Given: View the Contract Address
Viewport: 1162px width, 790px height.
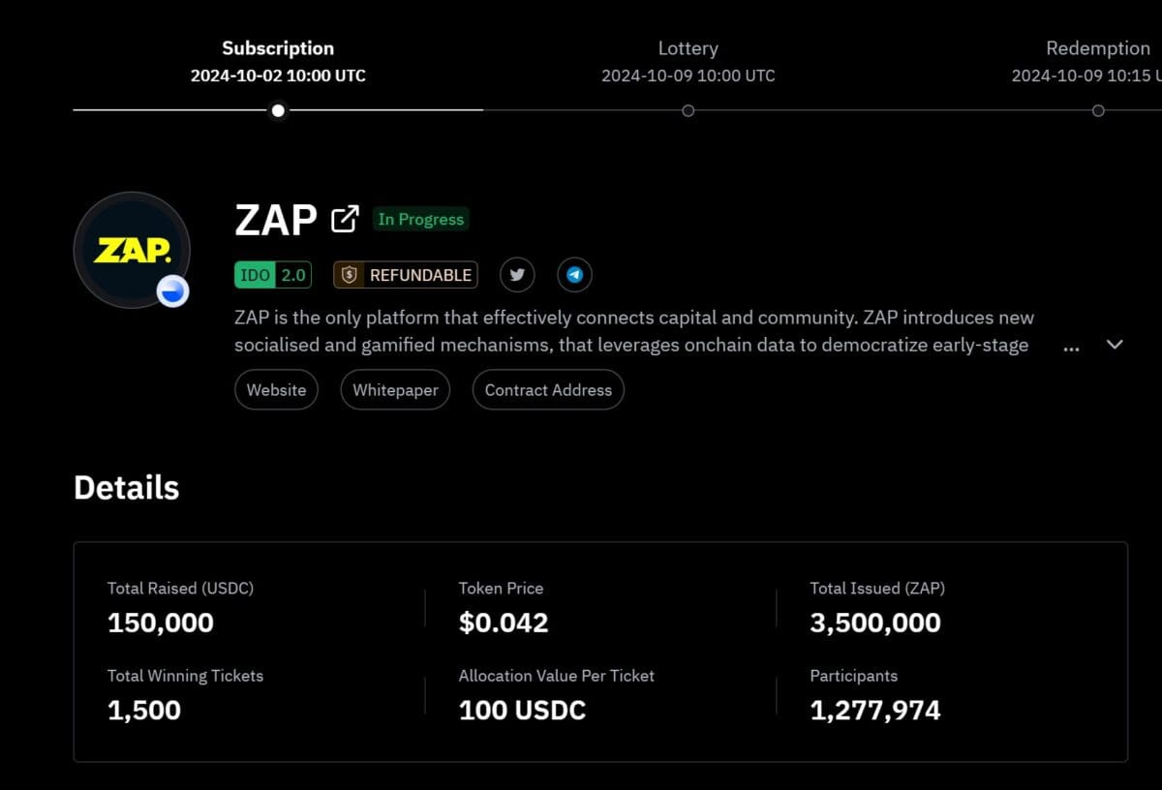Looking at the screenshot, I should [x=548, y=390].
